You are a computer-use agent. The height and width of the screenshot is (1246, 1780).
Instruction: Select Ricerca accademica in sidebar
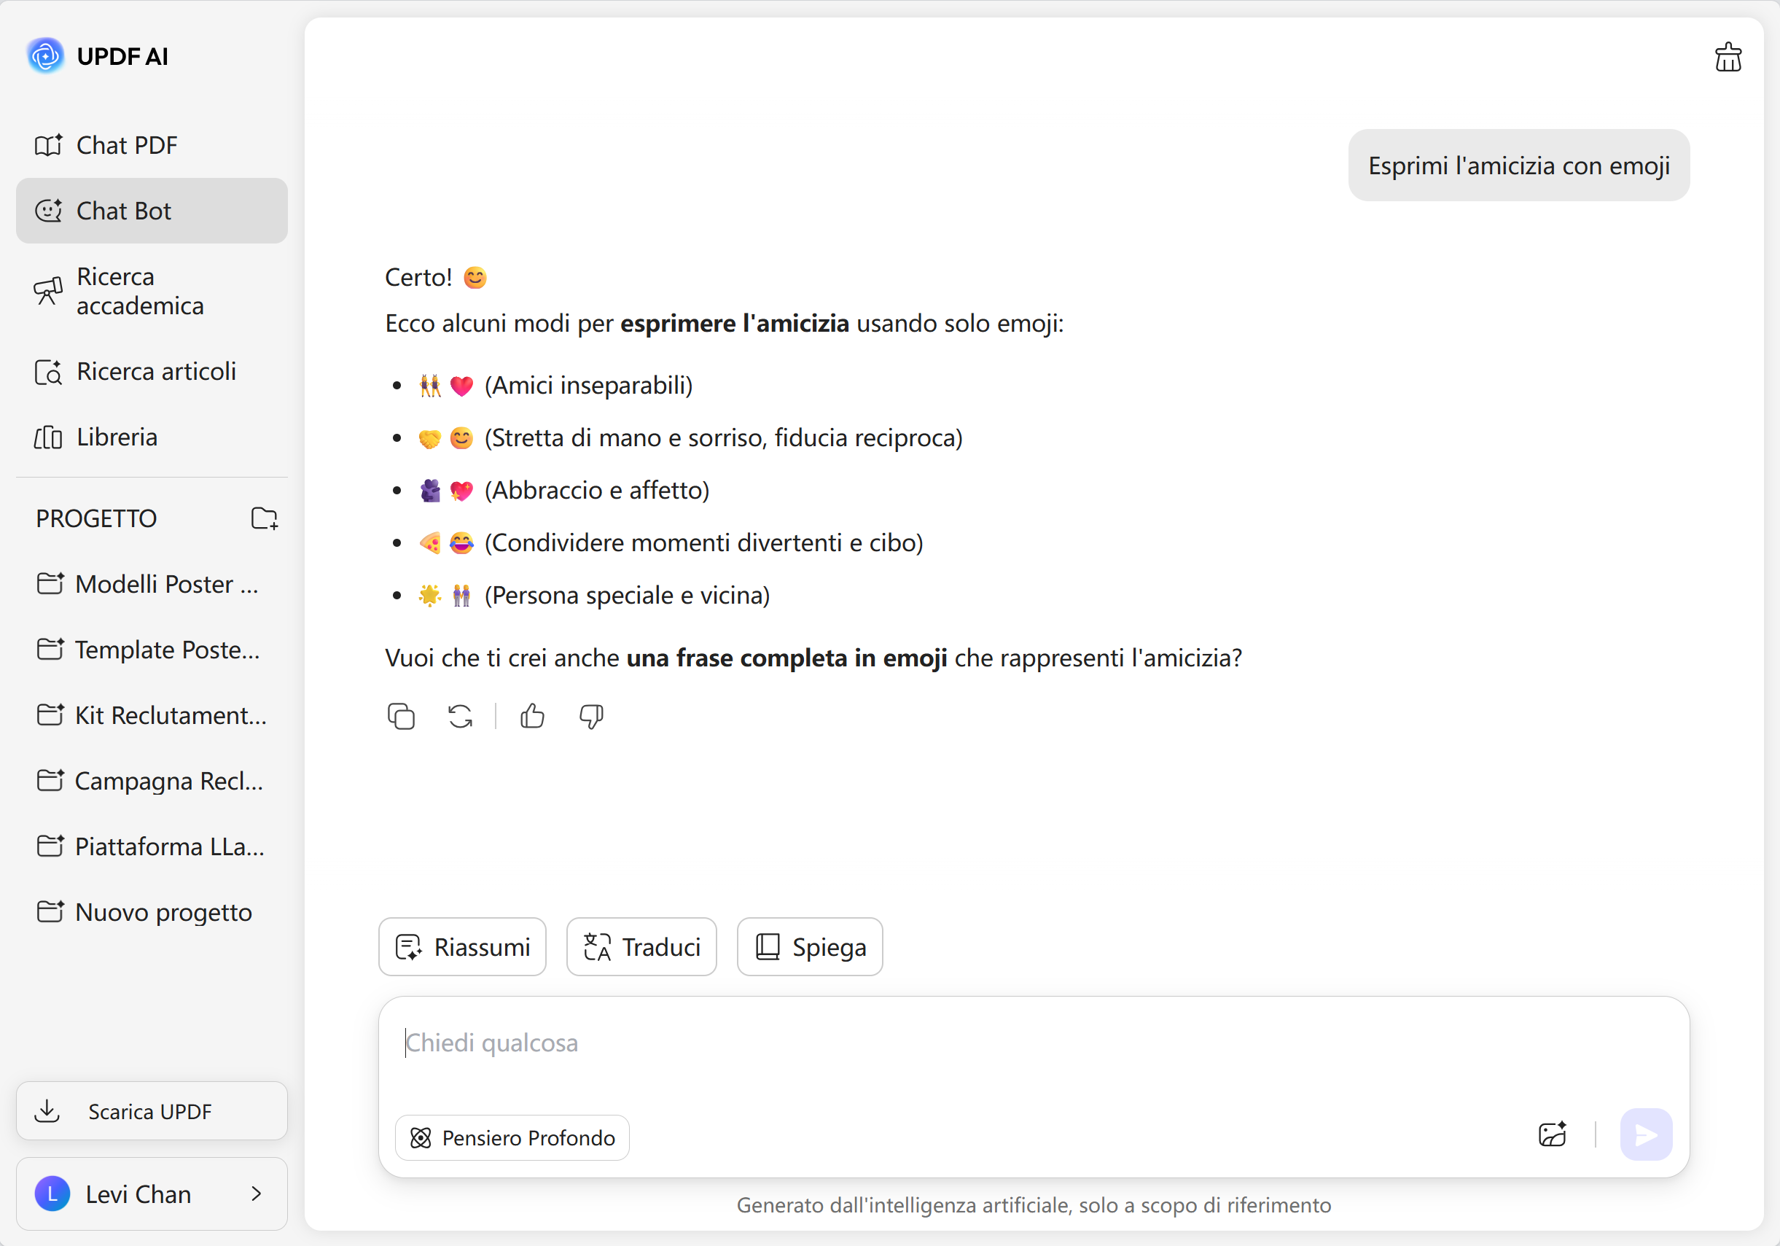(141, 292)
